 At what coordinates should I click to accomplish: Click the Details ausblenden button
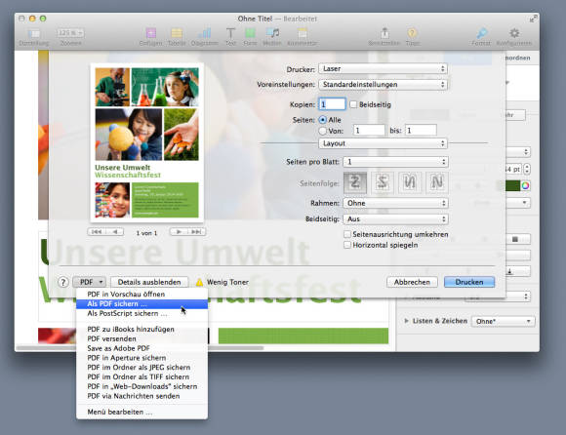pyautogui.click(x=149, y=282)
